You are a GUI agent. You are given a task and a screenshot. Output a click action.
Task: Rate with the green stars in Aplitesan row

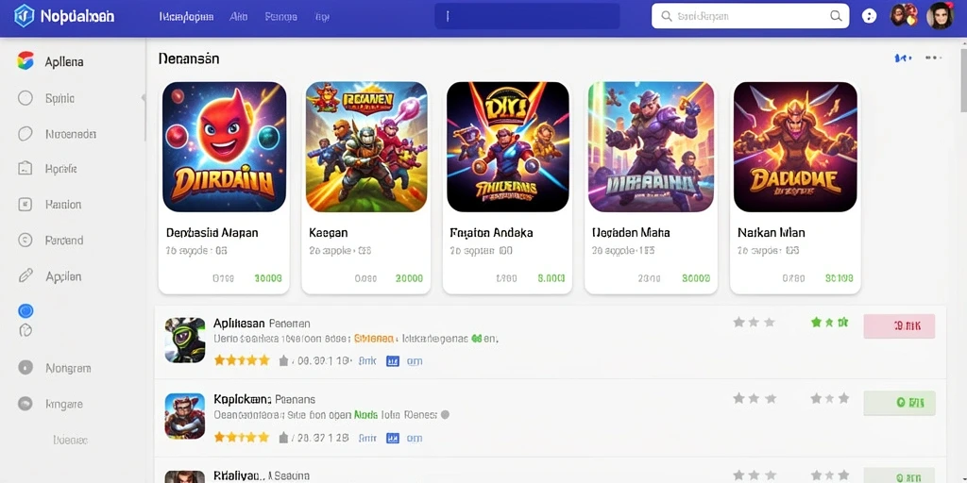pos(829,323)
